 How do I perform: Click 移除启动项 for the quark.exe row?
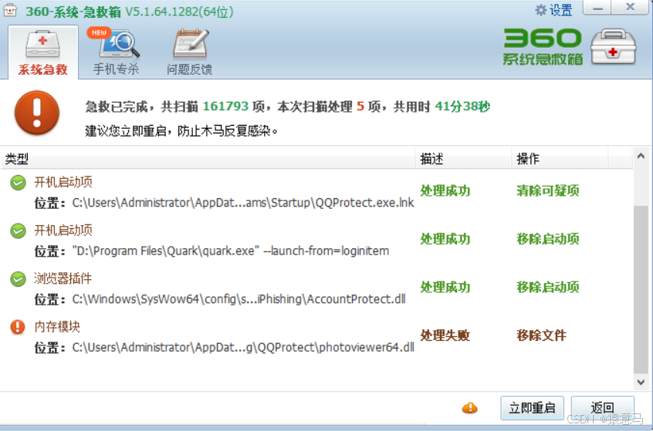coord(547,239)
